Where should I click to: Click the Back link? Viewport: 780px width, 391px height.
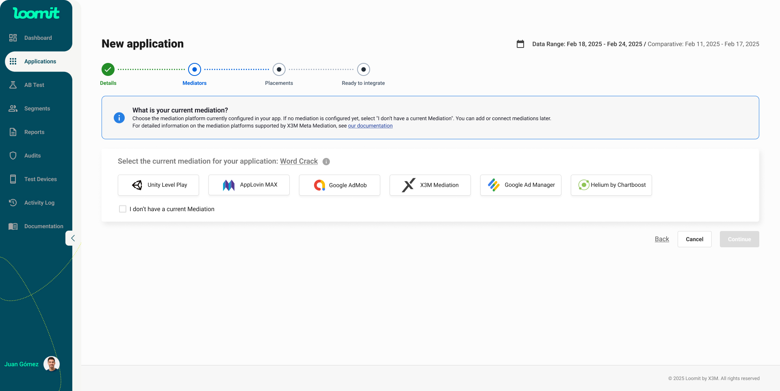point(662,239)
